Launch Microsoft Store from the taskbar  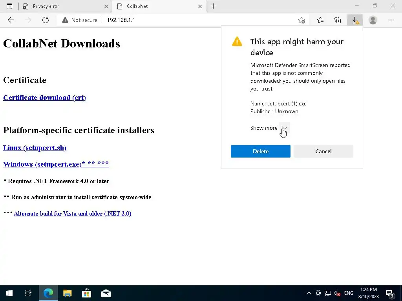pyautogui.click(x=87, y=293)
